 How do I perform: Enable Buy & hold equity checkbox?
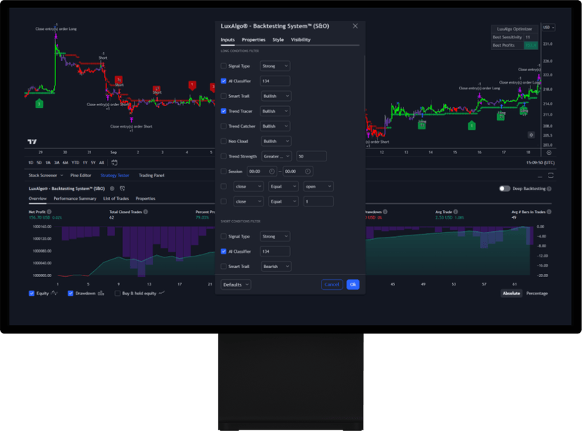(x=117, y=294)
